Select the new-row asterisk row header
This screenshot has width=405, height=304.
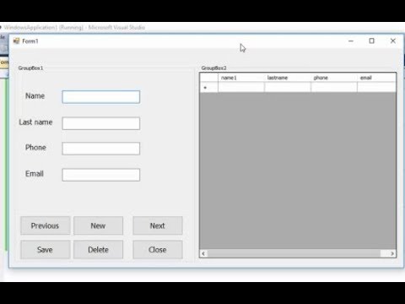click(x=208, y=87)
